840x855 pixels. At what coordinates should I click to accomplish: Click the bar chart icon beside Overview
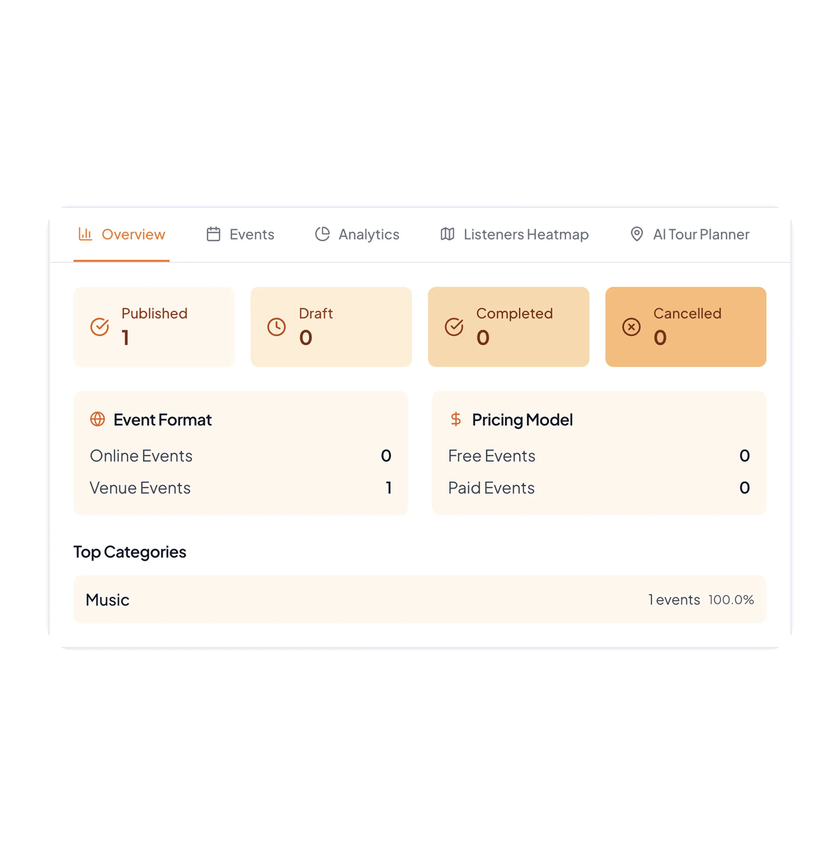click(x=85, y=234)
